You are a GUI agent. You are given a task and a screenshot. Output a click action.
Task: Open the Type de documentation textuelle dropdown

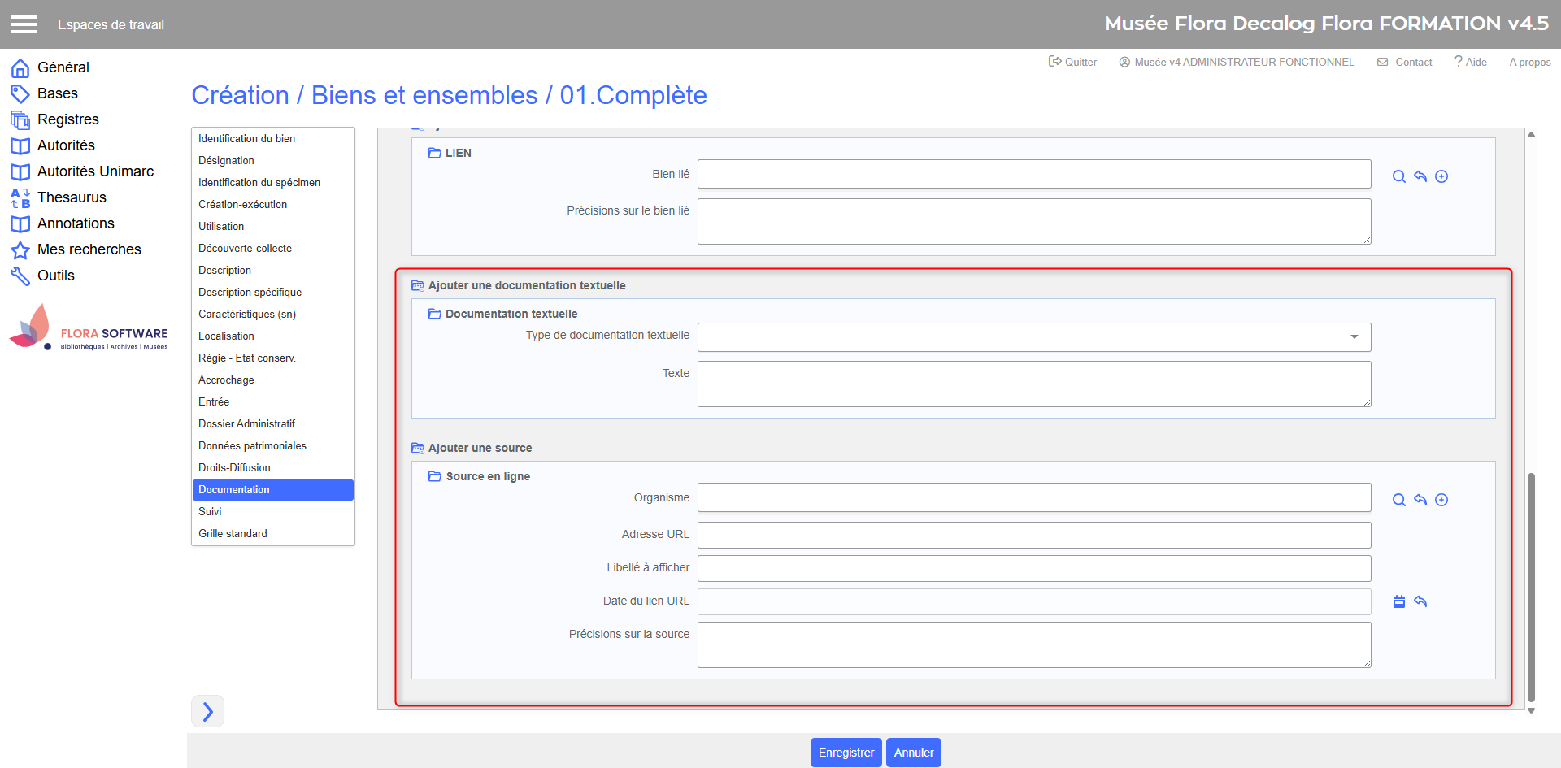pyautogui.click(x=1033, y=337)
